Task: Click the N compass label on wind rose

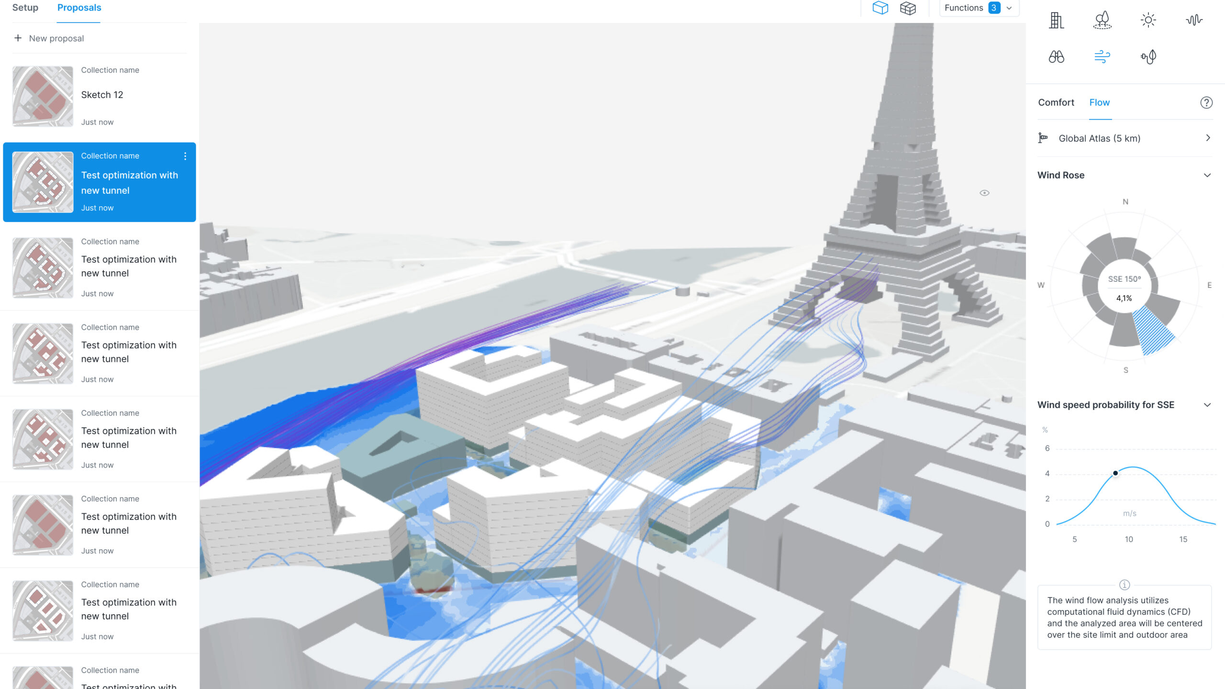Action: pos(1125,202)
